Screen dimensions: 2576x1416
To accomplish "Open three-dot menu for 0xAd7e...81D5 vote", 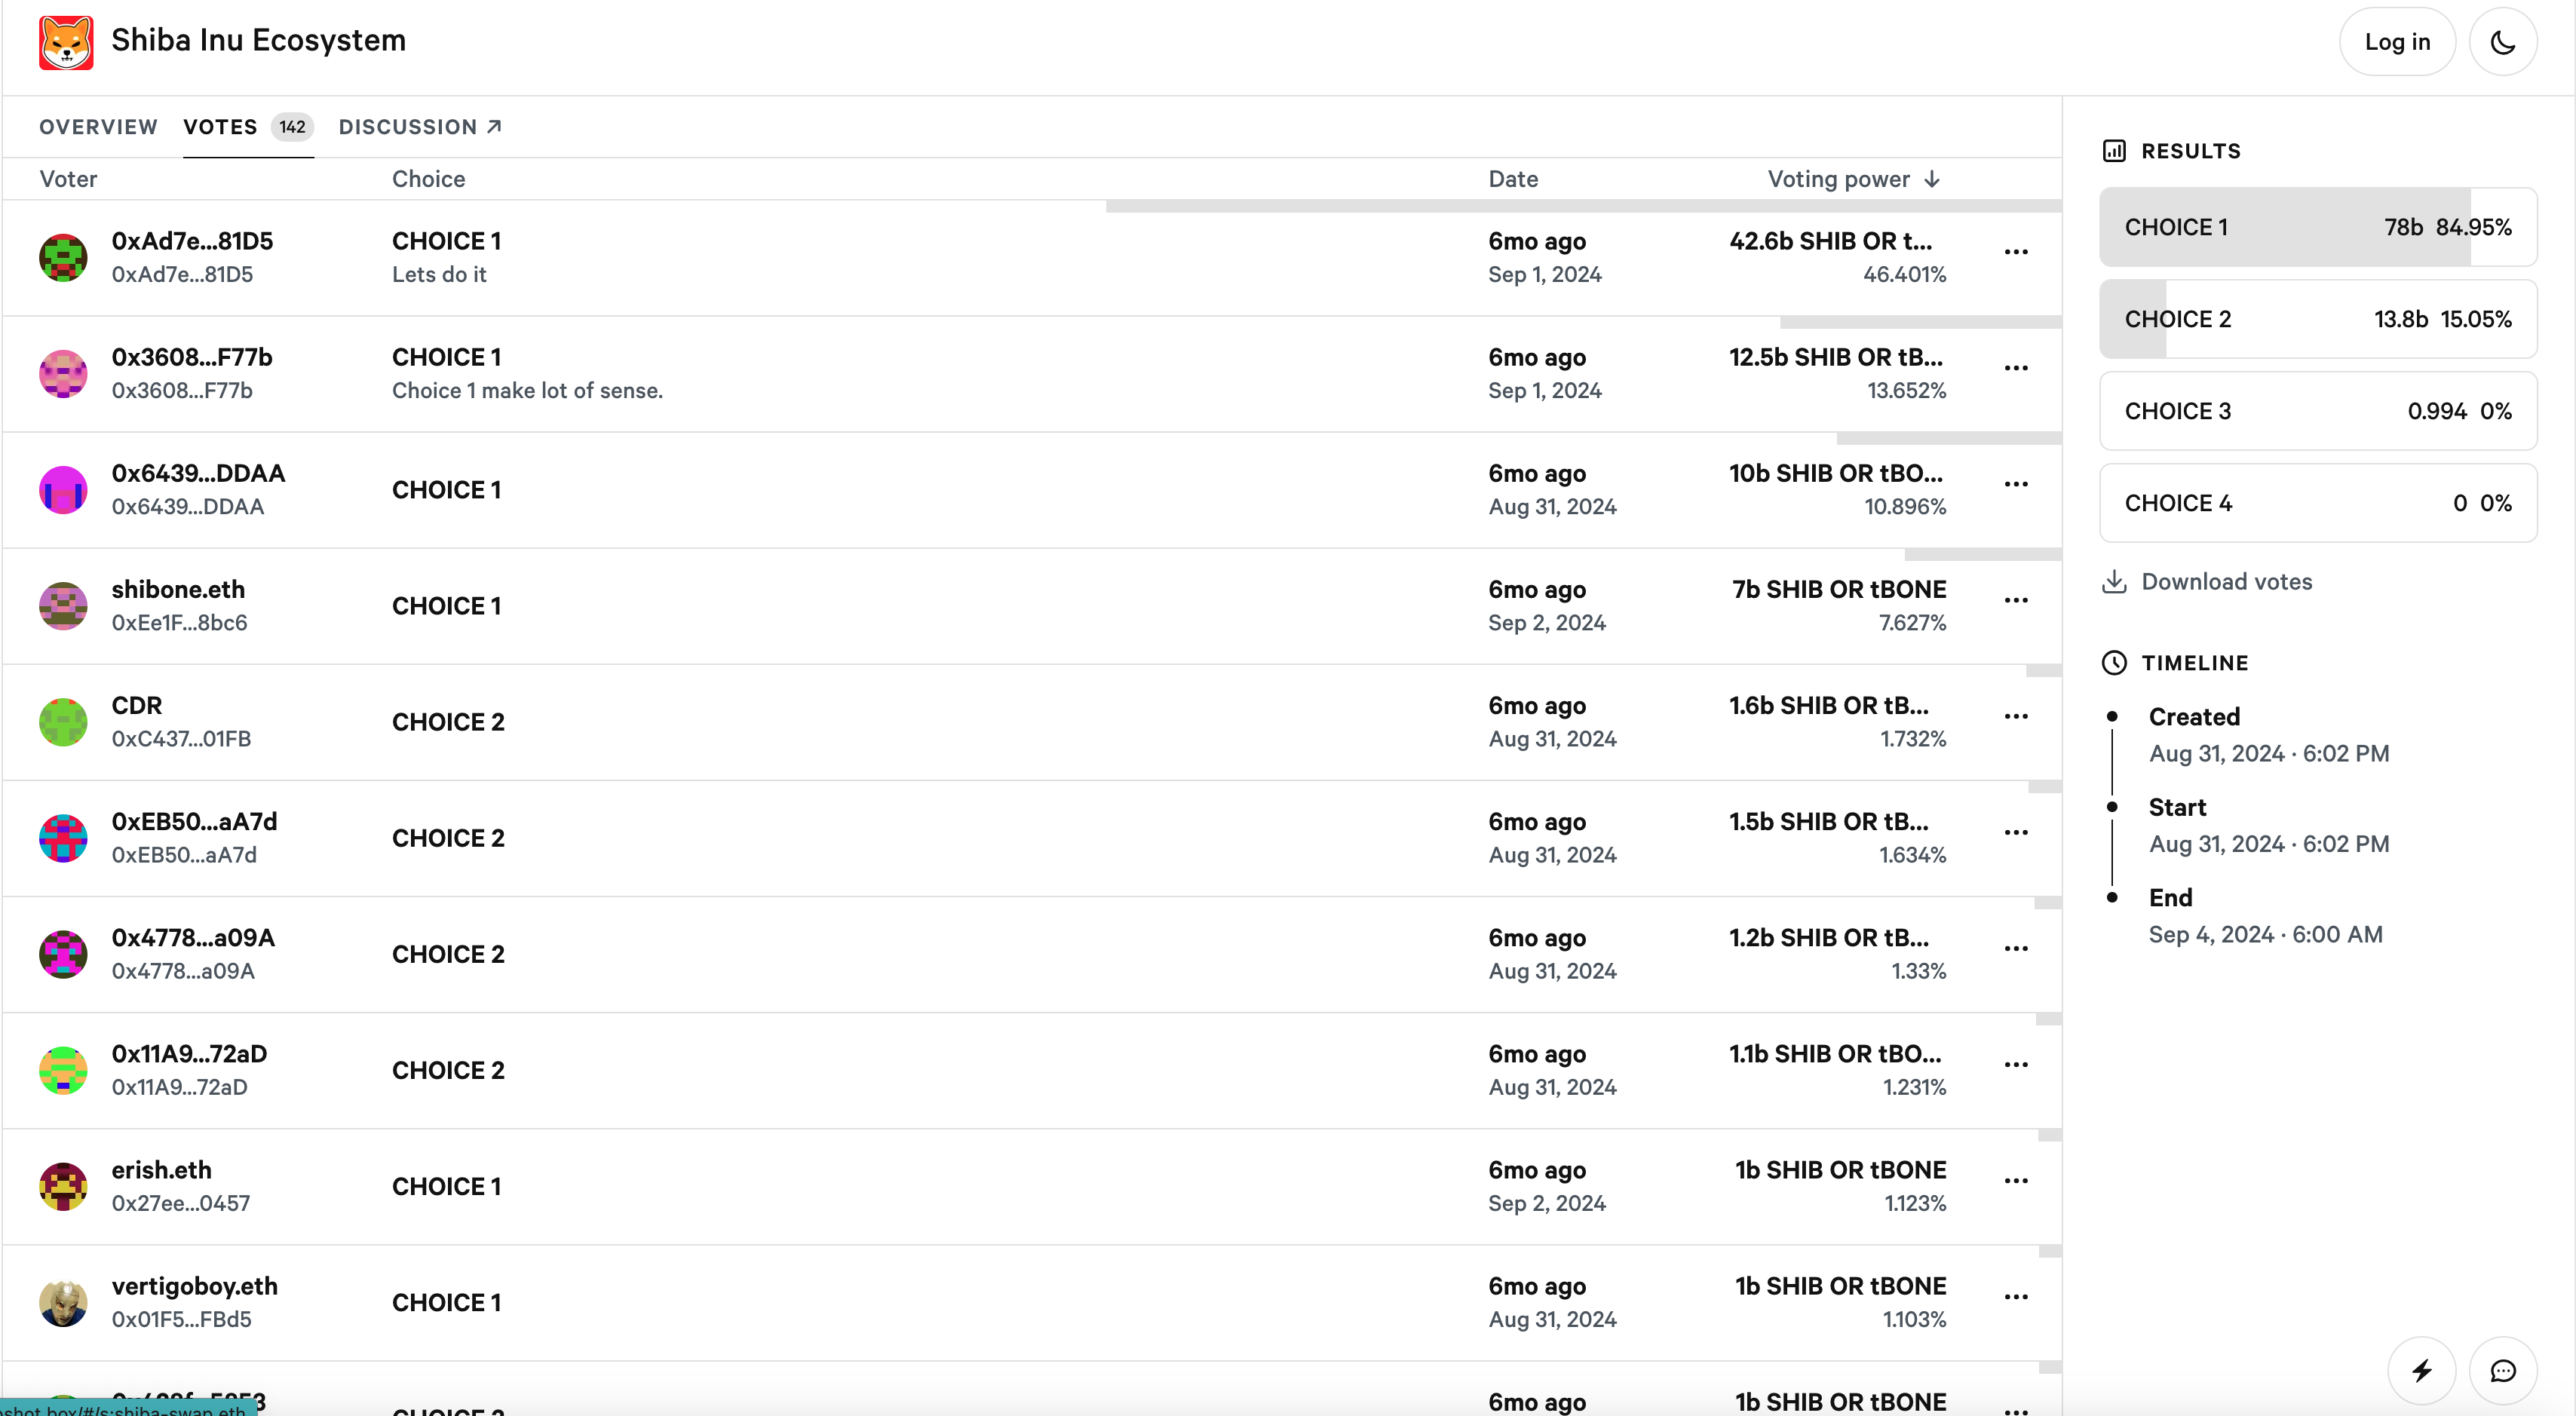I will [2016, 252].
